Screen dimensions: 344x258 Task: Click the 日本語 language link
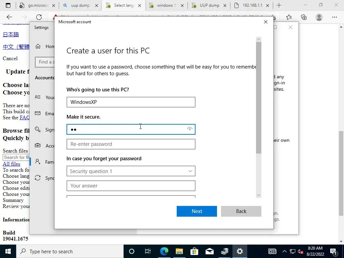pos(11,35)
